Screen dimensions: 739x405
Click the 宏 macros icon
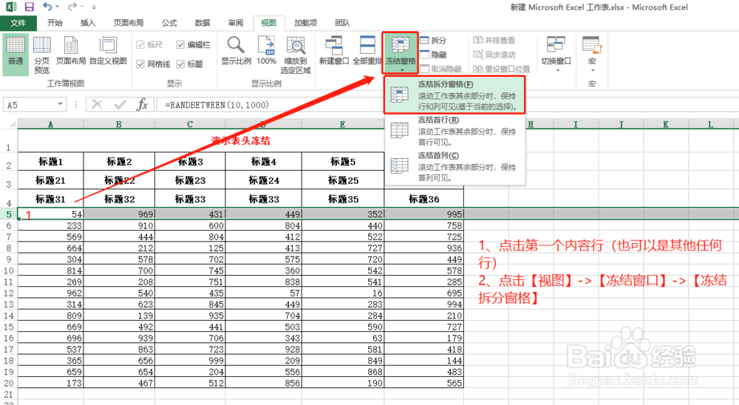592,51
